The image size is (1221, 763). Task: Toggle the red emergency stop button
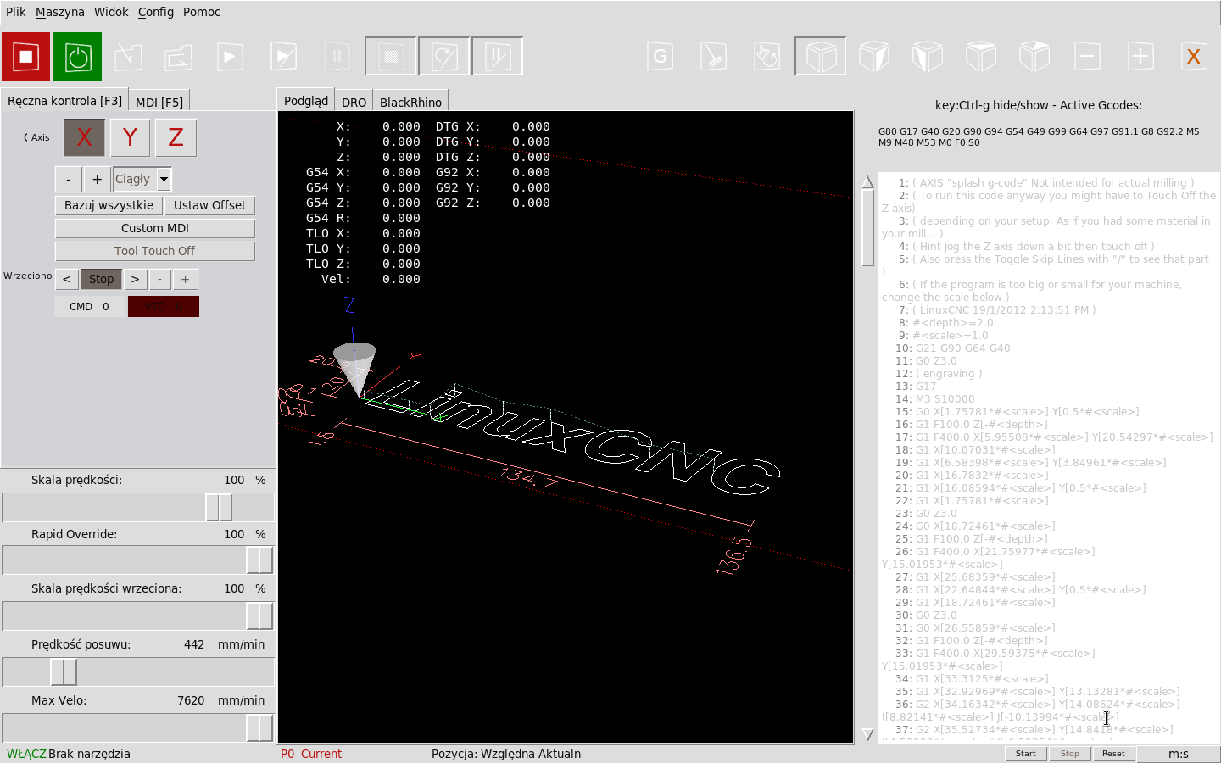tap(25, 57)
